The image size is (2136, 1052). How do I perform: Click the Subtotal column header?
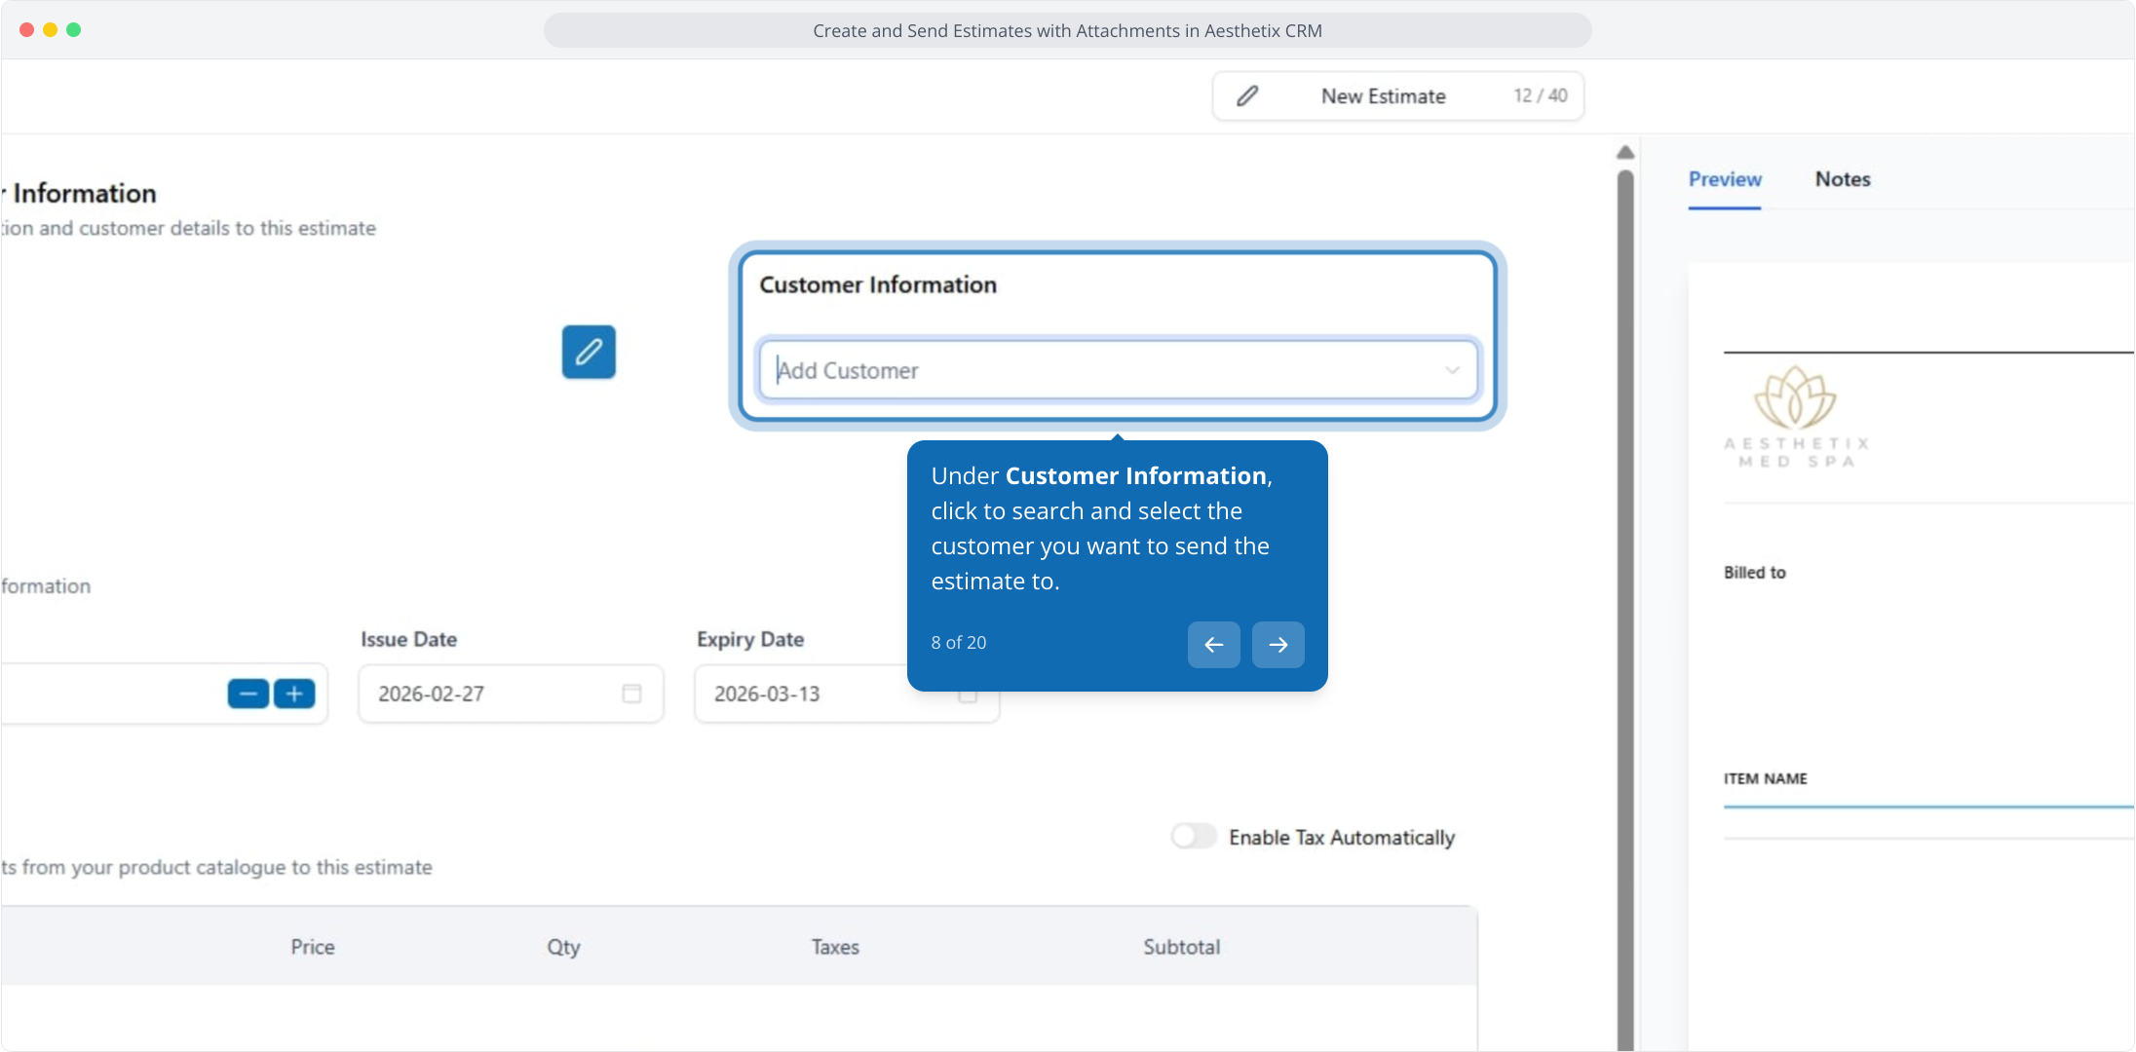click(x=1181, y=947)
